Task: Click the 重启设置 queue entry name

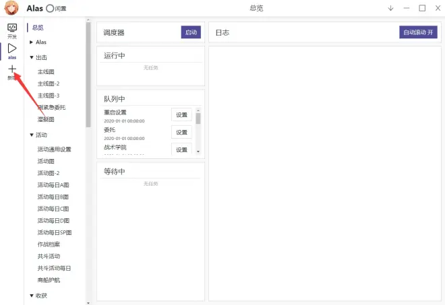Action: (115, 112)
